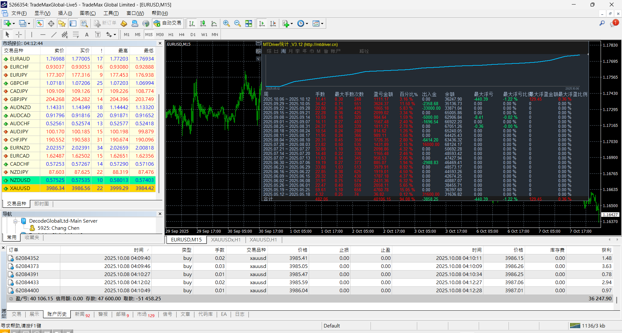Collapse the DecodeGlobalLtd-Main Server tree node
This screenshot has width=622, height=333.
tap(15, 221)
